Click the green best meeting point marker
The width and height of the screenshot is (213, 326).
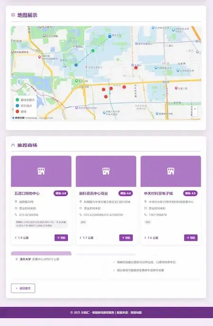[x=93, y=50]
